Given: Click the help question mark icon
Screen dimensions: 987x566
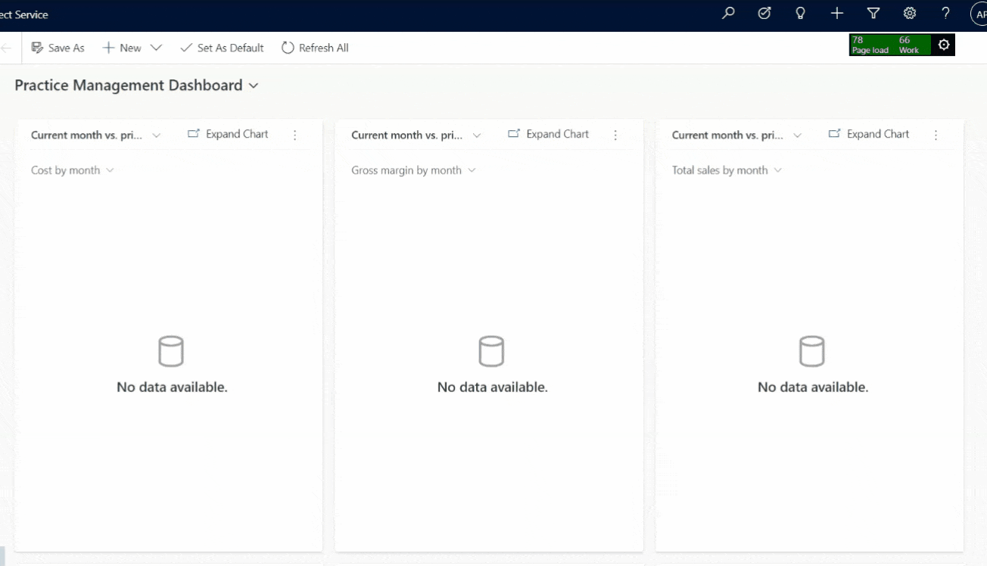Looking at the screenshot, I should pos(945,13).
